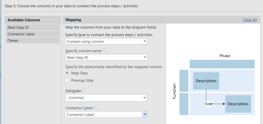The width and height of the screenshot is (263, 124).
Task: Click the Clear All link
Action: coord(250,20)
